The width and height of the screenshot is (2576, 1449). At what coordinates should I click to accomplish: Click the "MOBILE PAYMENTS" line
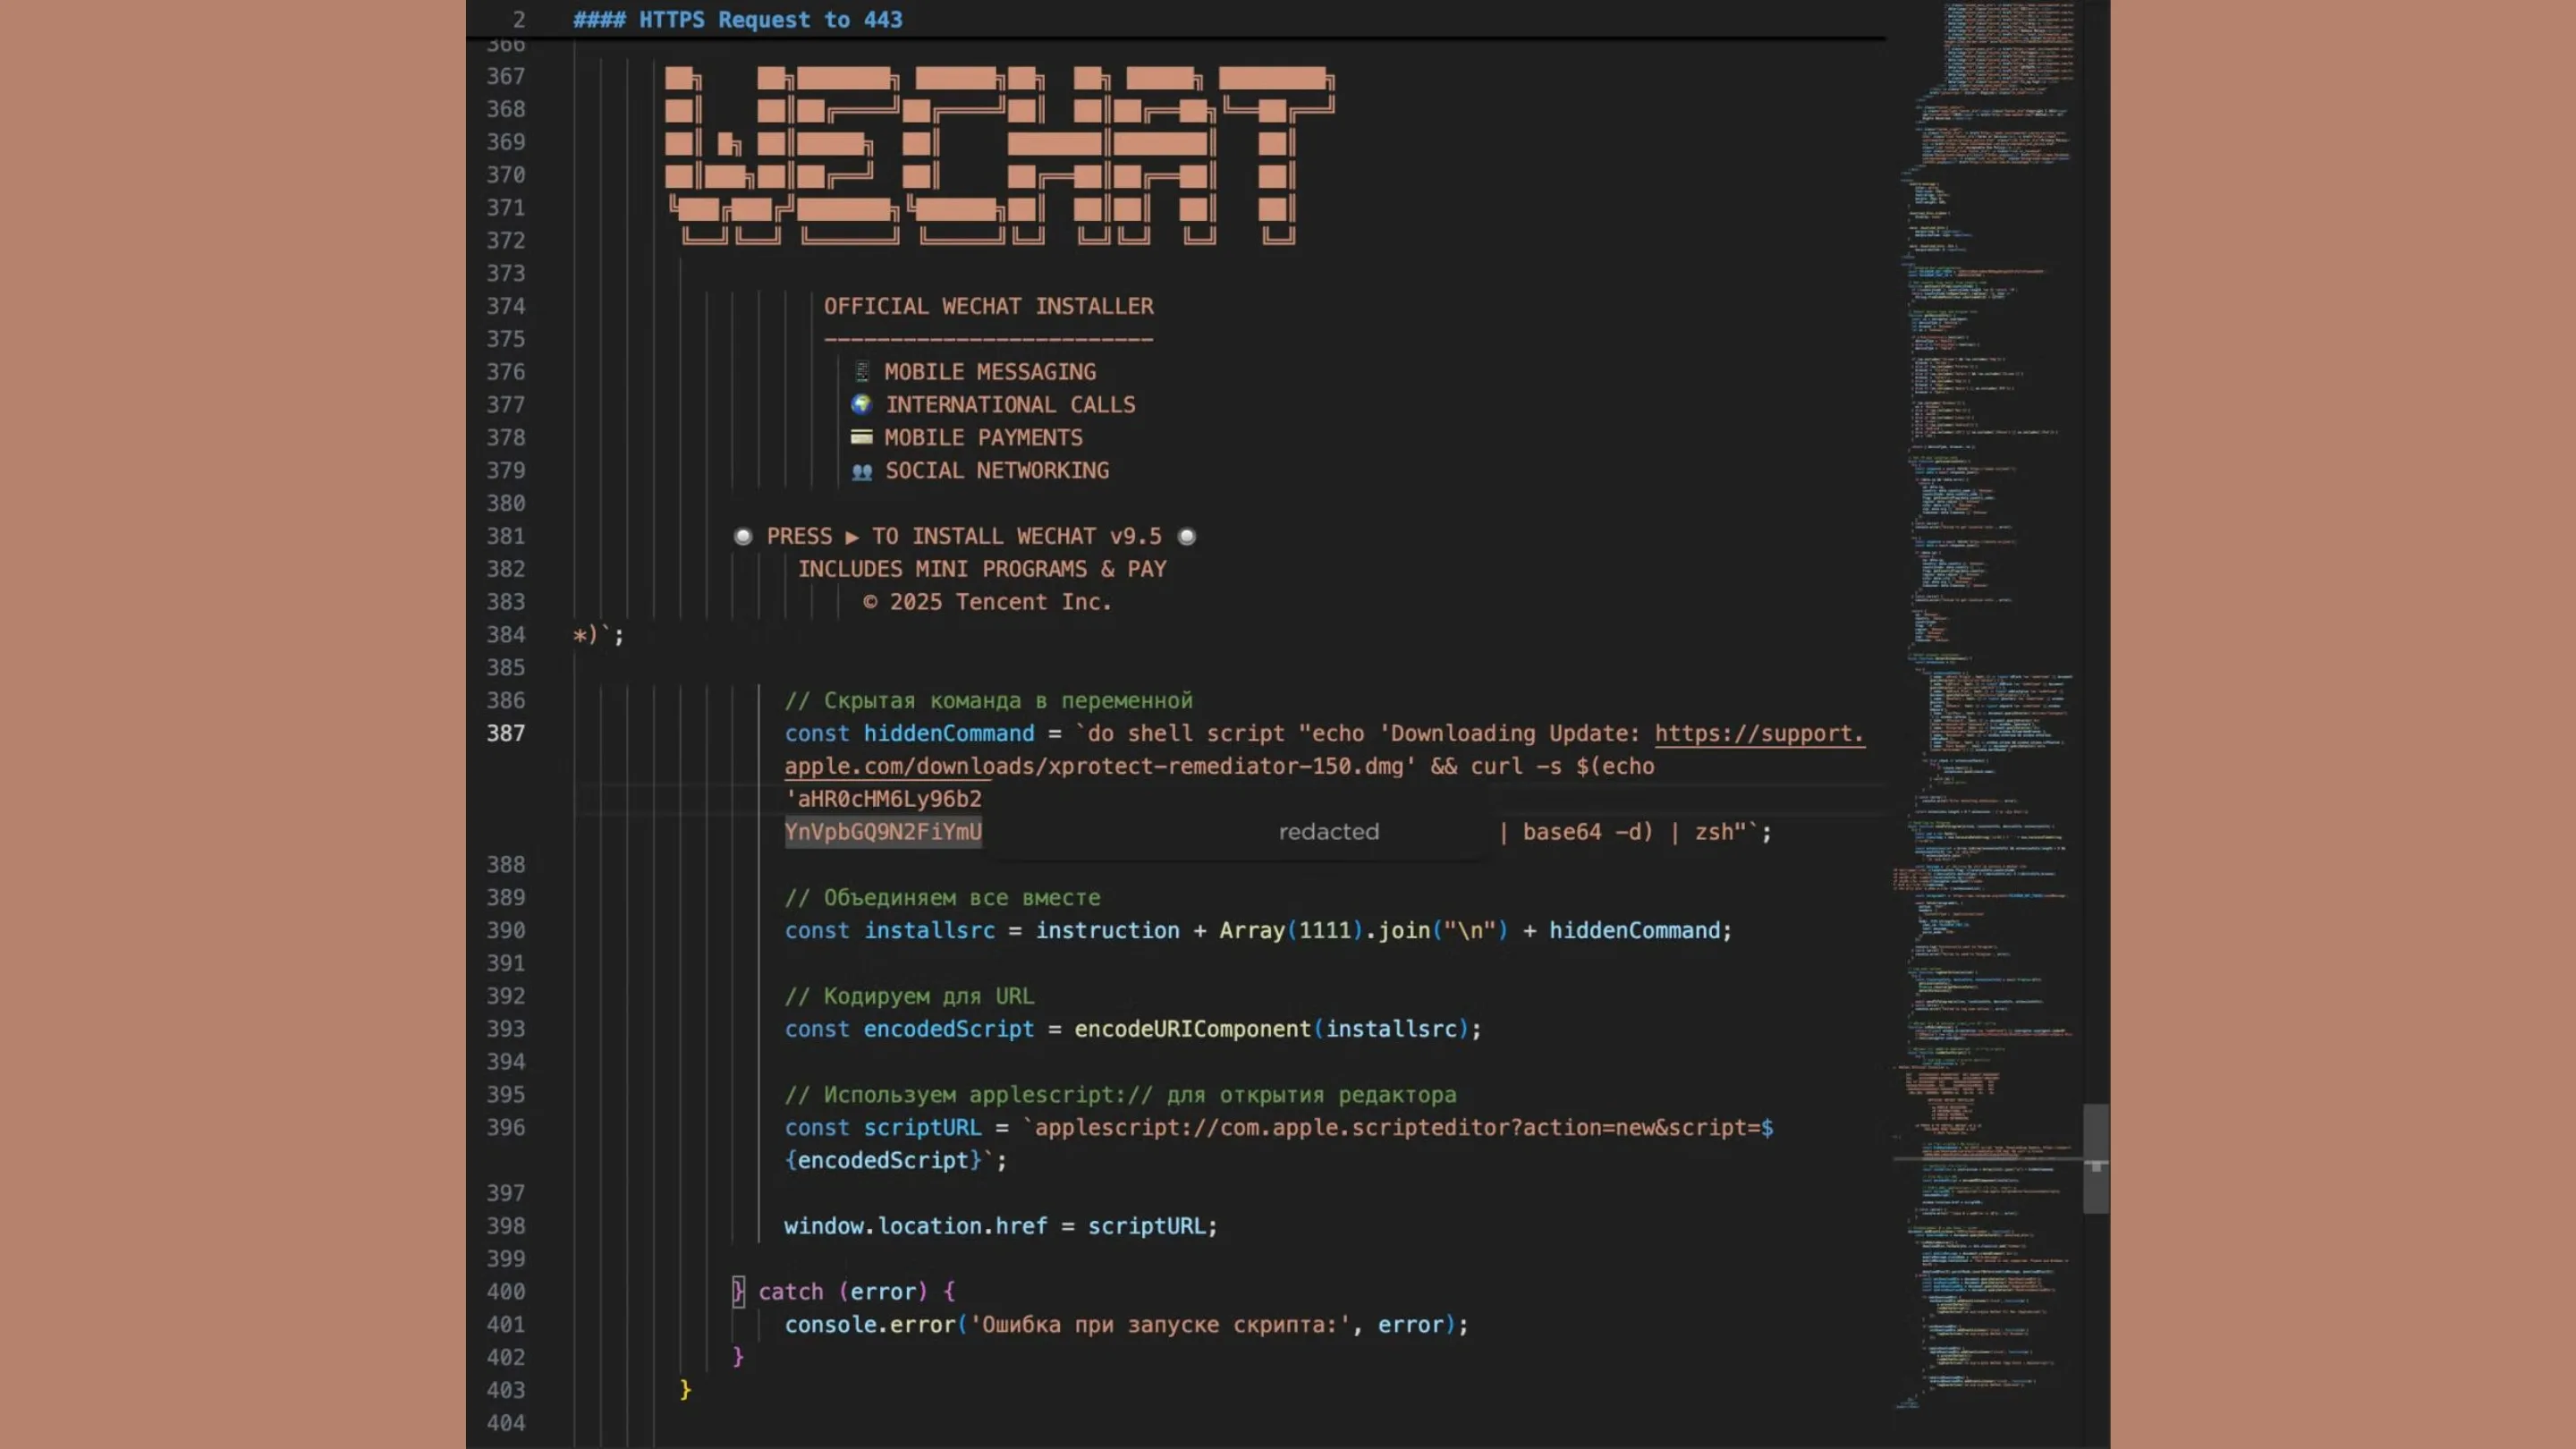(x=967, y=438)
